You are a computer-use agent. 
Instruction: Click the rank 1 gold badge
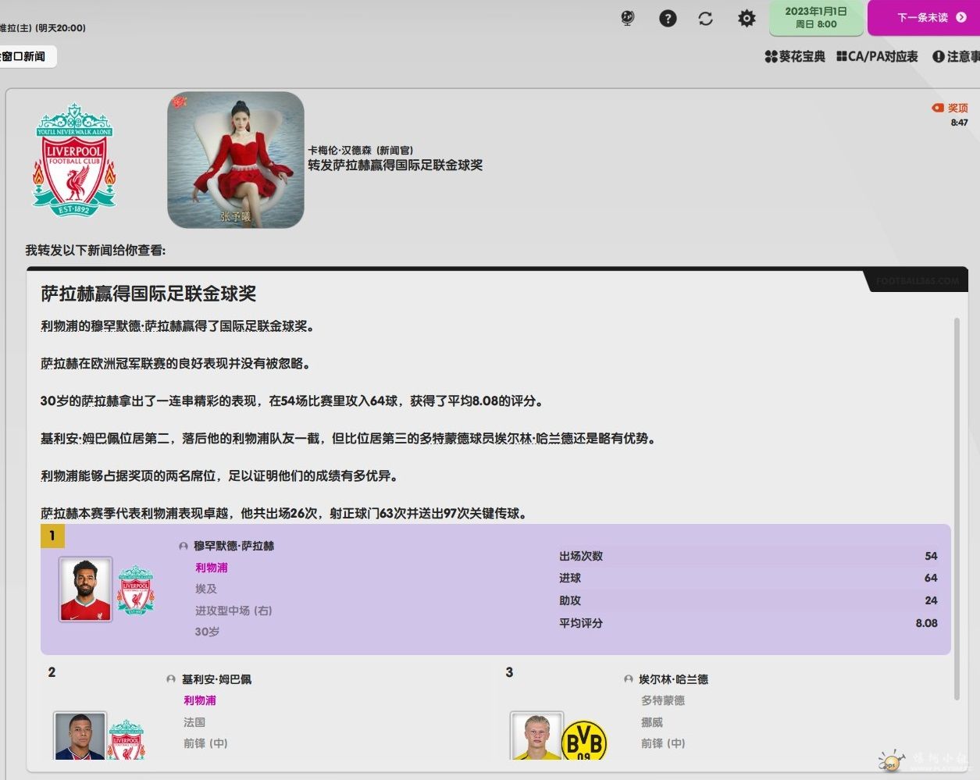52,536
